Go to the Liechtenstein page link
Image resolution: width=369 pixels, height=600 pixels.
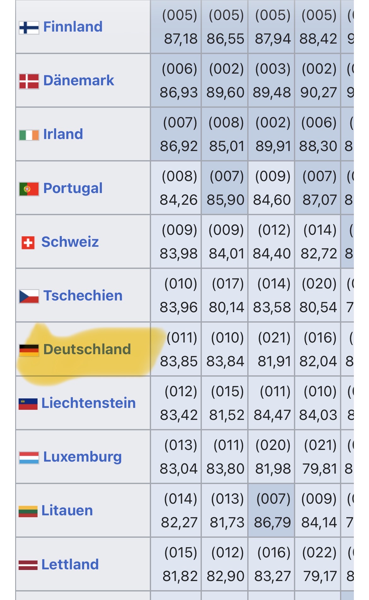[89, 403]
